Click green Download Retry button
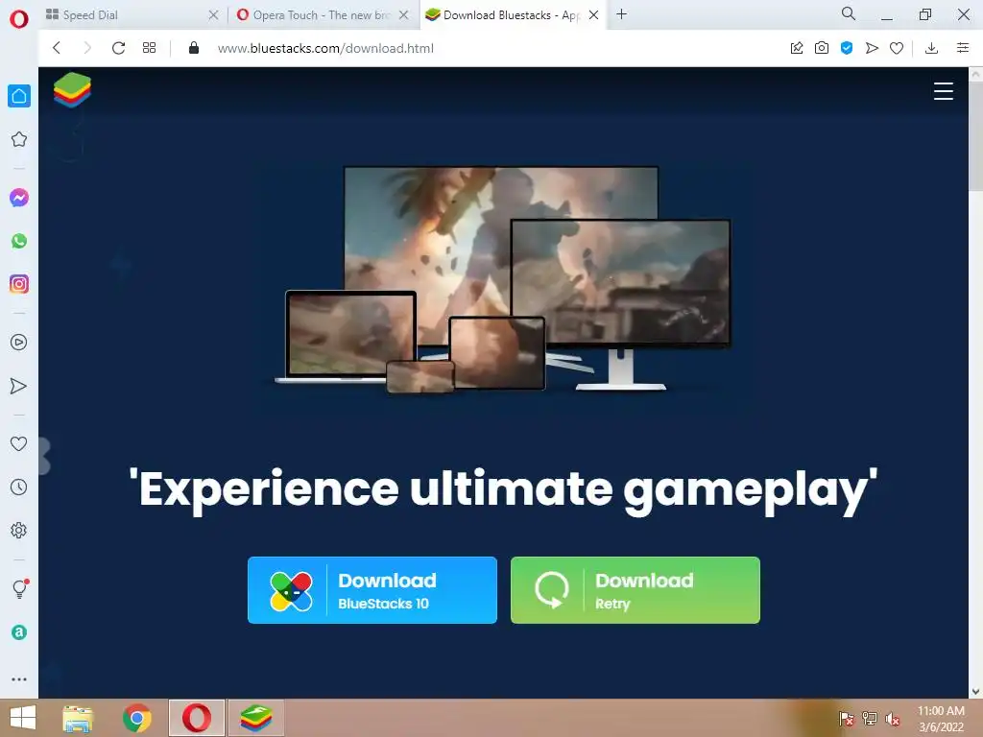983x737 pixels. pyautogui.click(x=635, y=590)
